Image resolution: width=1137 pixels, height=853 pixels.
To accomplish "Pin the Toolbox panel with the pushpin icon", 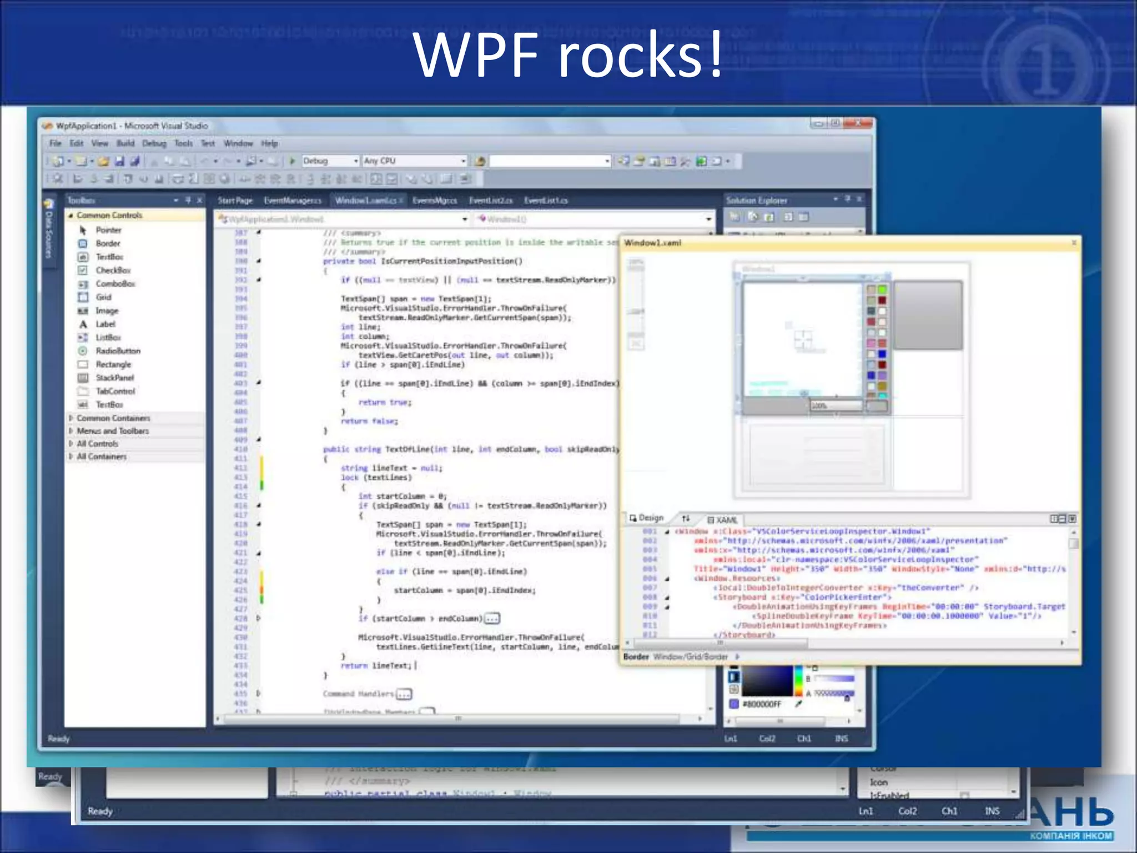I will pyautogui.click(x=188, y=200).
